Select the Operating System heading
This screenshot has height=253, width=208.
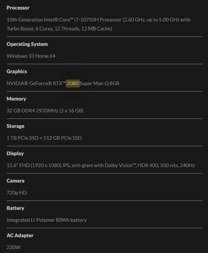click(27, 44)
